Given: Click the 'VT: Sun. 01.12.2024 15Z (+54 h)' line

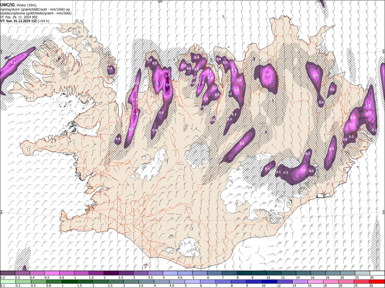Looking at the screenshot, I should [x=25, y=21].
